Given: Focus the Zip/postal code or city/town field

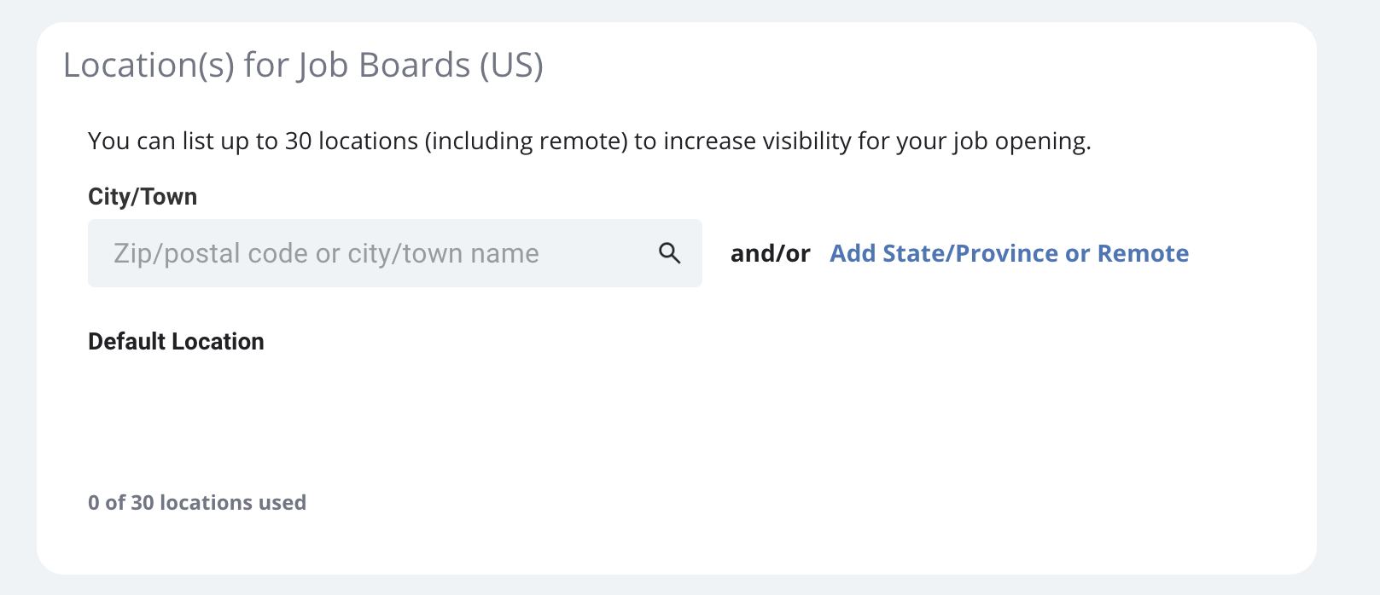Looking at the screenshot, I should point(395,253).
